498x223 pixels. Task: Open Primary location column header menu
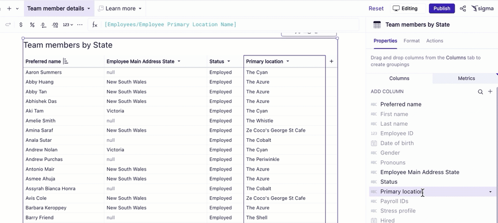288,62
